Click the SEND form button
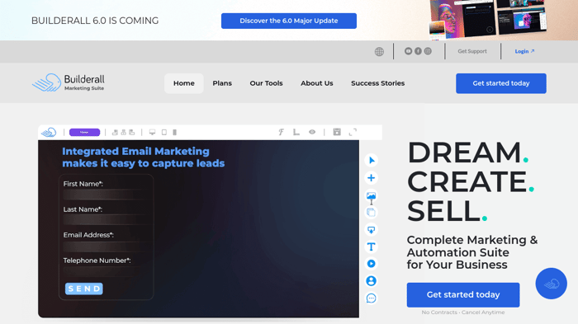 84,289
